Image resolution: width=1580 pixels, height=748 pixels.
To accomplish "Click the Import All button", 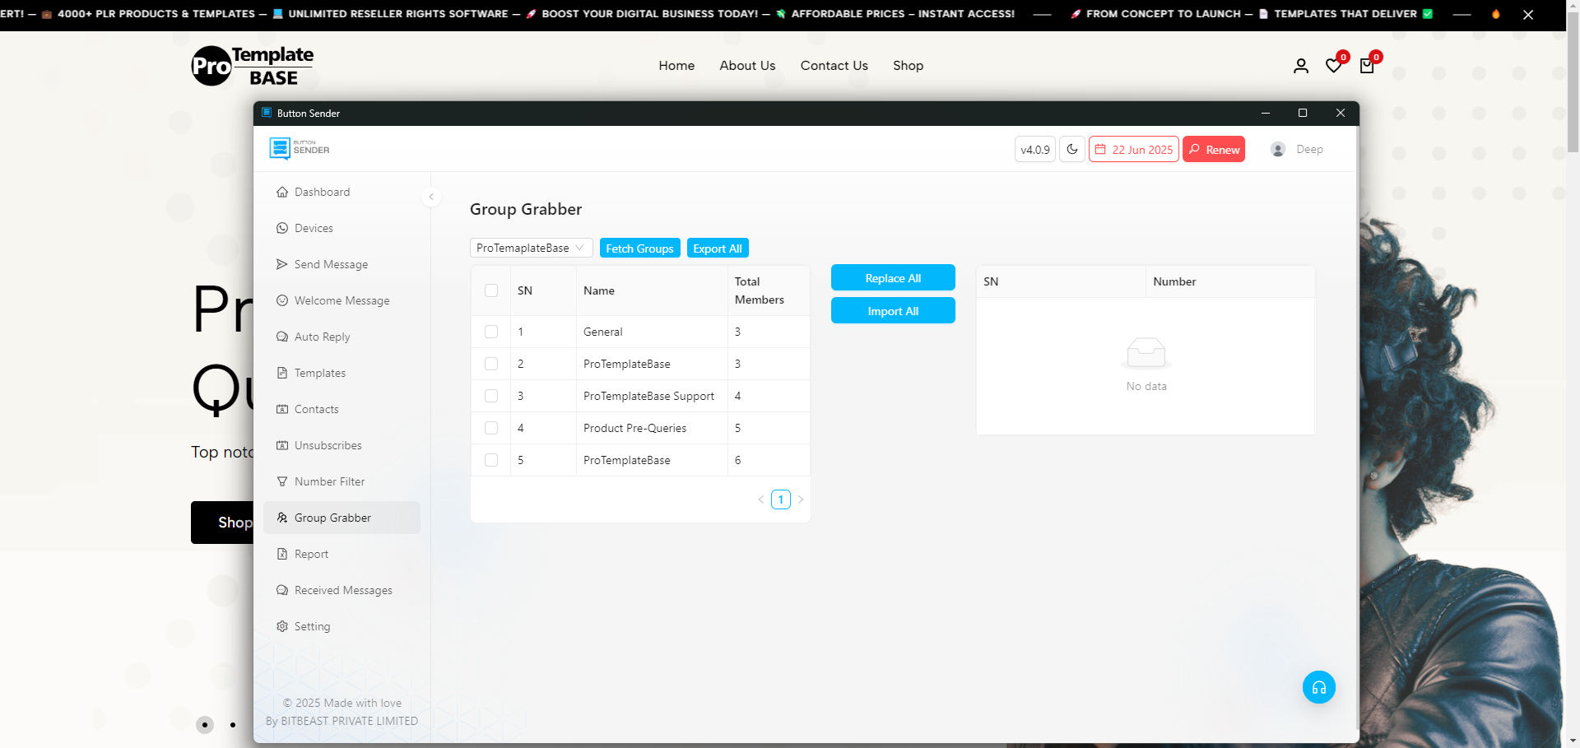I will (893, 311).
